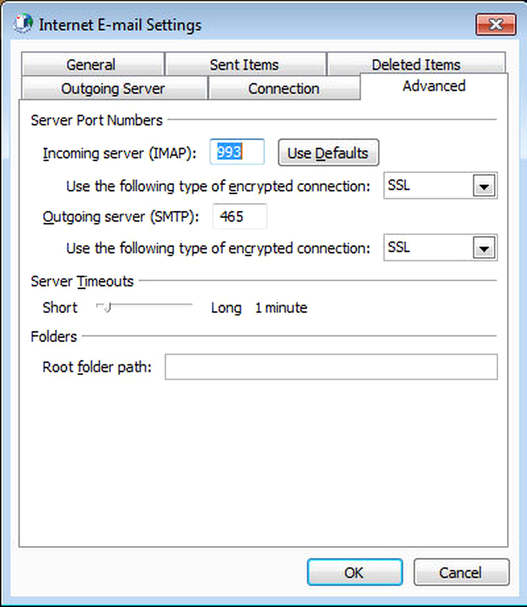Close the Internet E-mail Settings dialog

click(x=495, y=25)
